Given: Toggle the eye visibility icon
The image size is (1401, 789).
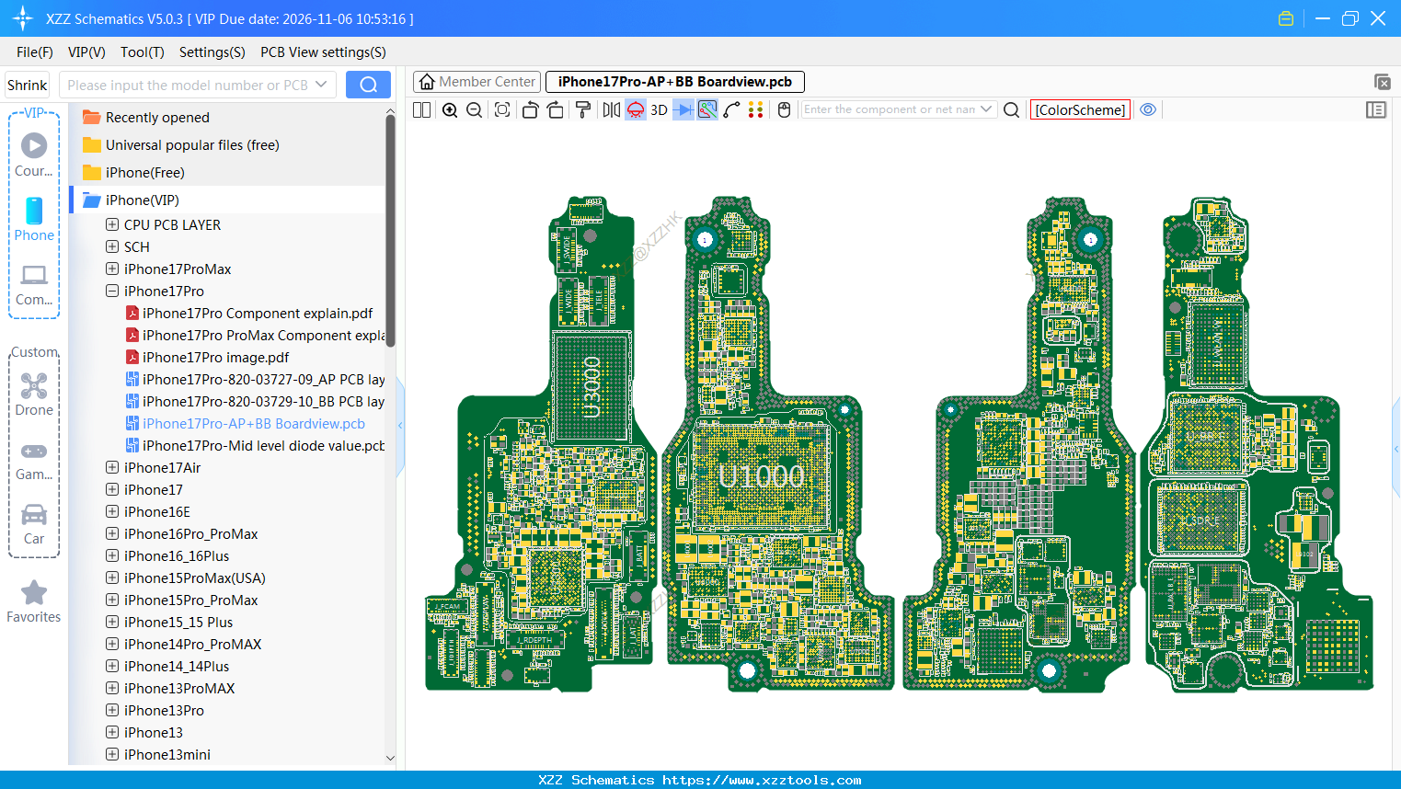Looking at the screenshot, I should click(x=1148, y=109).
